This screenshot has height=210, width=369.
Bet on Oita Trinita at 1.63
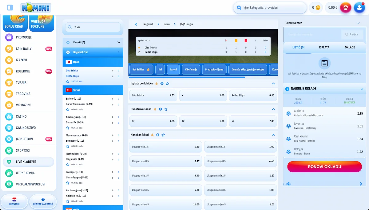153,95
